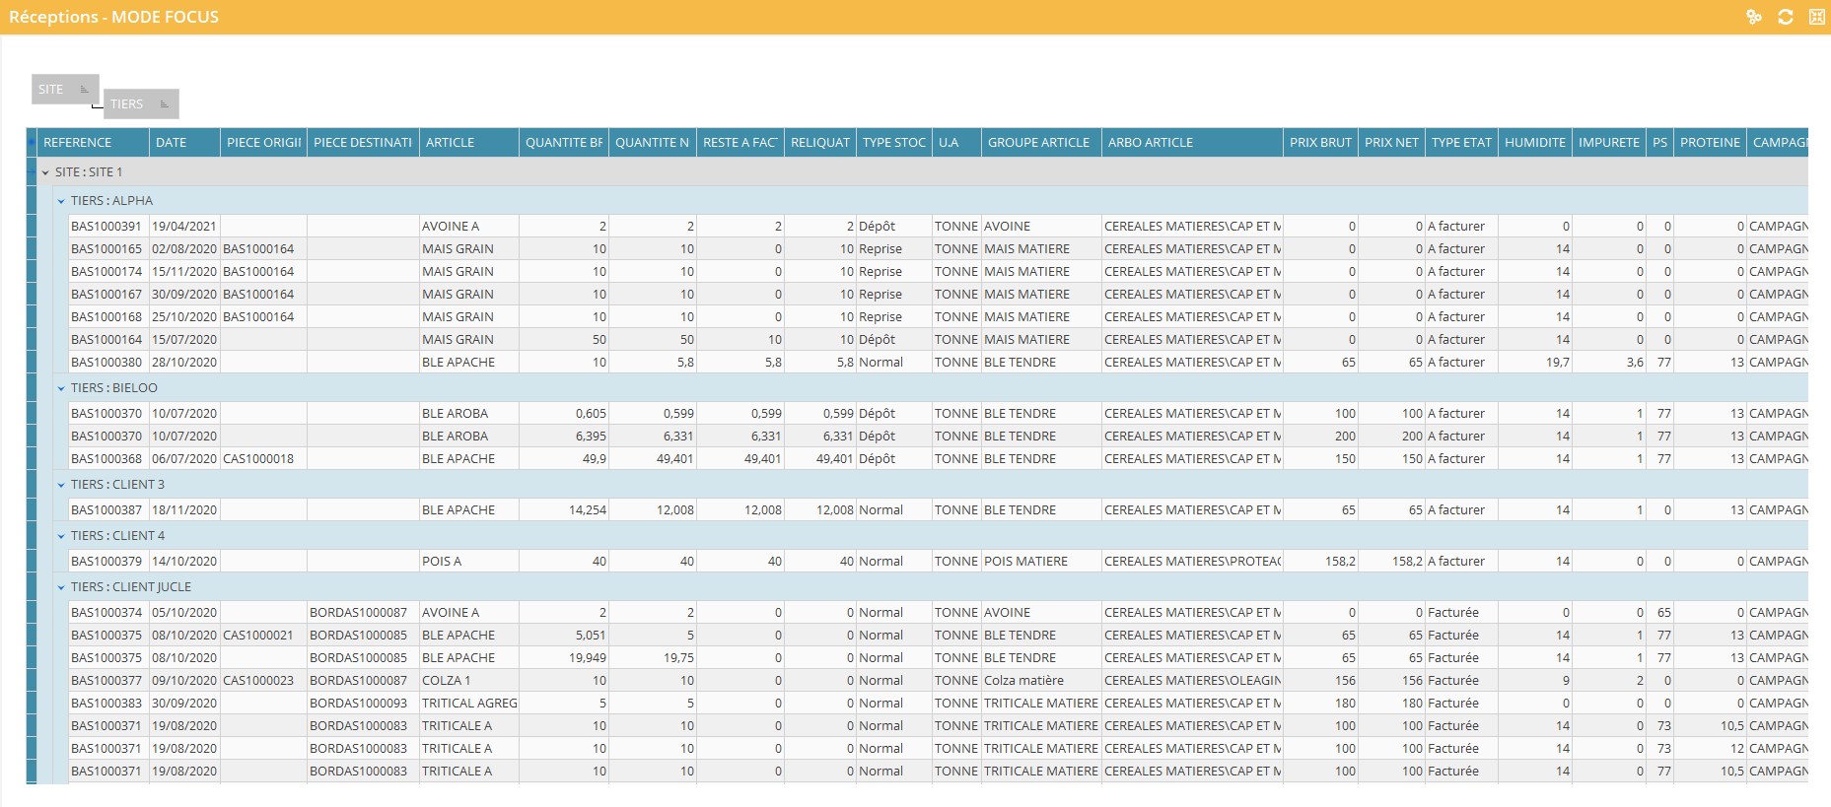This screenshot has height=807, width=1831.
Task: Sort by the REFERENCE column header
Action: [x=93, y=143]
